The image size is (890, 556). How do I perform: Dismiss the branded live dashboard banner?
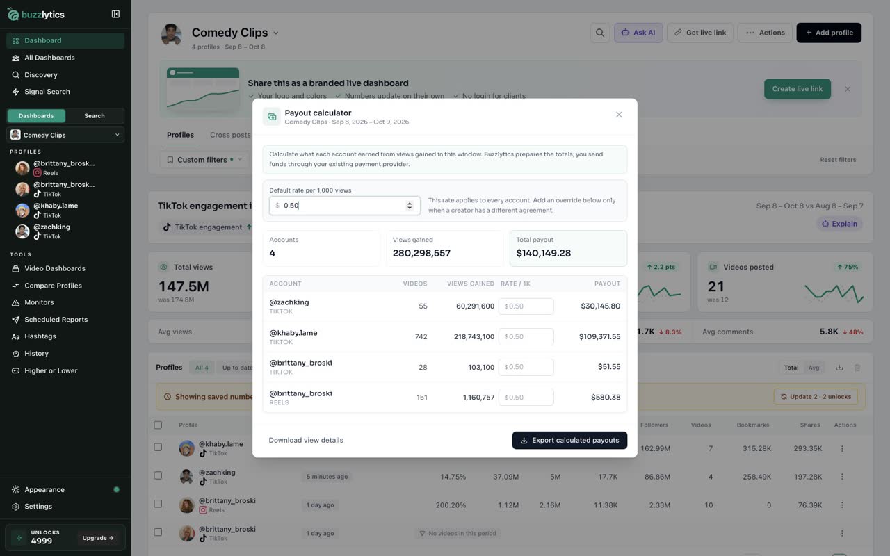[x=848, y=89]
